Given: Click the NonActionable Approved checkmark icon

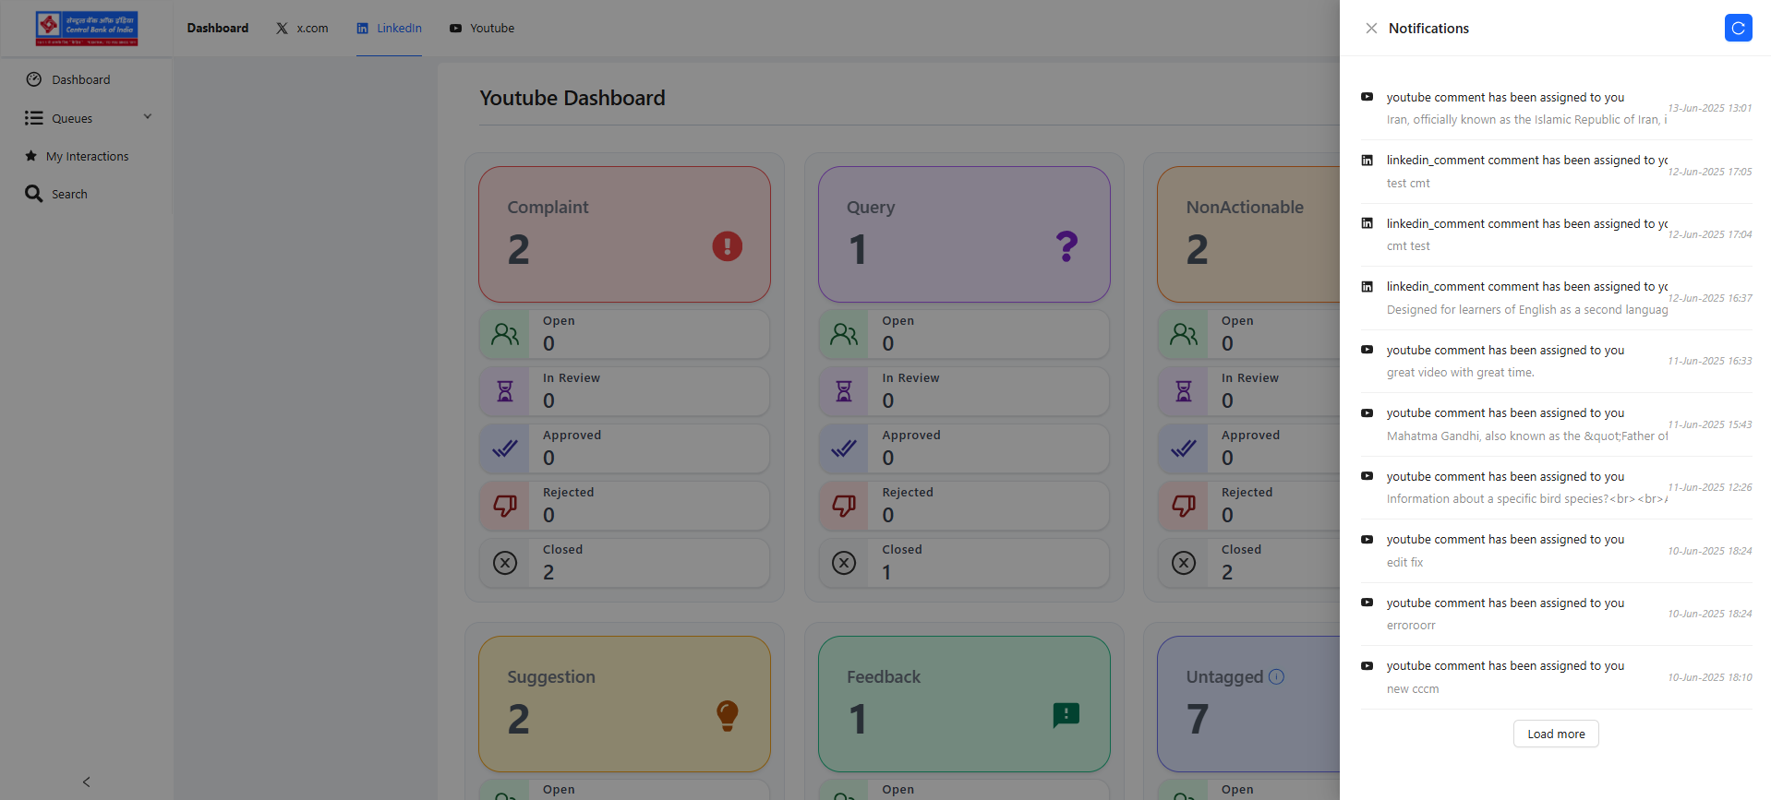Looking at the screenshot, I should coord(1184,448).
